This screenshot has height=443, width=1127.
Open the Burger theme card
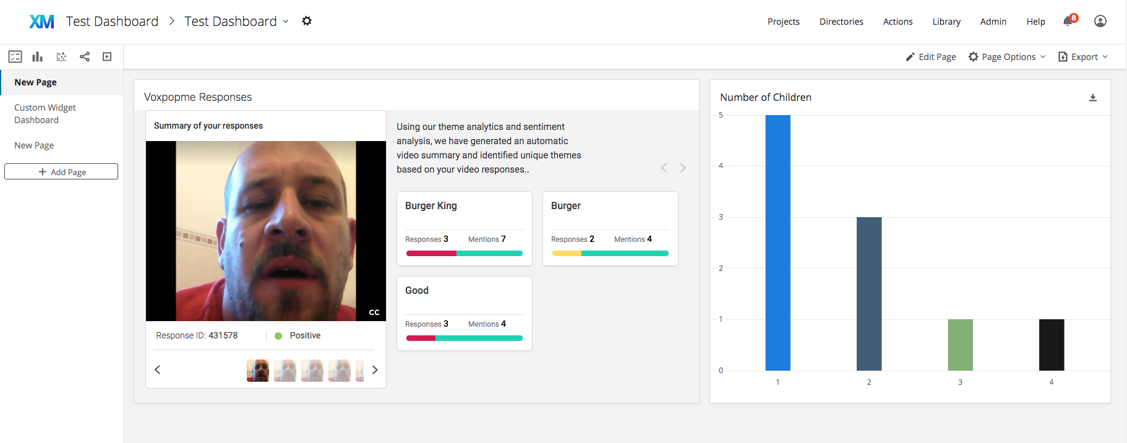[x=611, y=229]
